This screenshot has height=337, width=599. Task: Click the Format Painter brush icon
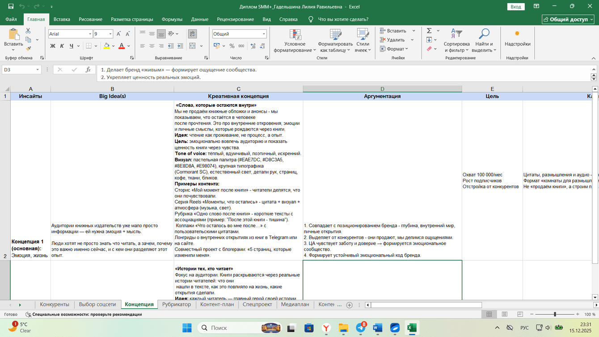[x=28, y=49]
